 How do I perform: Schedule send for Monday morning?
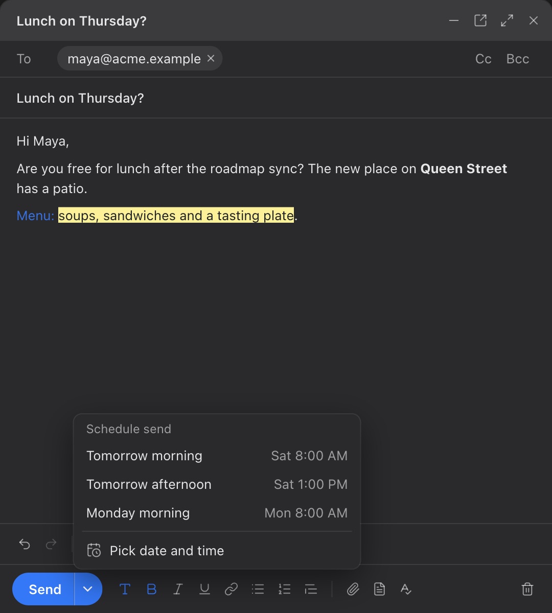217,513
